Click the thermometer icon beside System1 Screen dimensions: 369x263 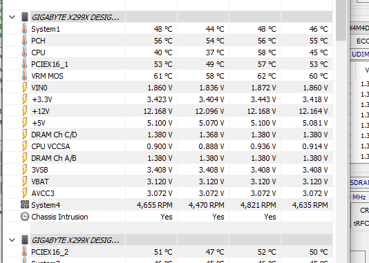coord(24,29)
